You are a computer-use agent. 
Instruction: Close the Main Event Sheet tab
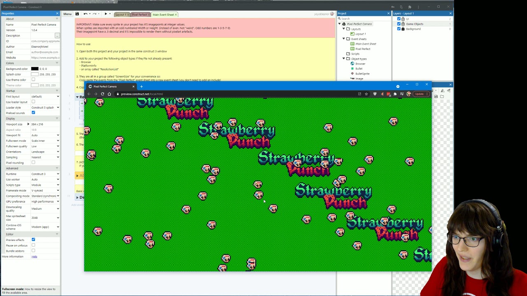point(176,15)
